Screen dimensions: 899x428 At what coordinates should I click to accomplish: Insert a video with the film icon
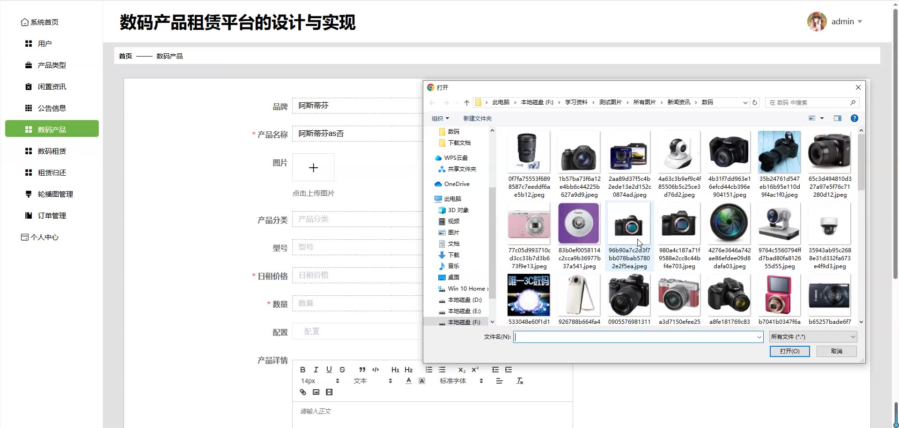point(329,392)
